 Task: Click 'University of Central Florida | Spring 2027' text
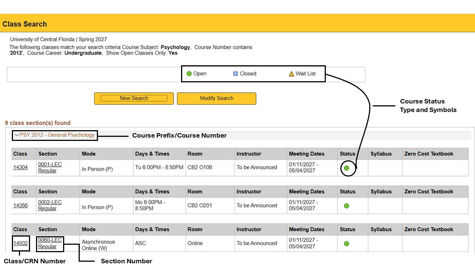[58, 39]
